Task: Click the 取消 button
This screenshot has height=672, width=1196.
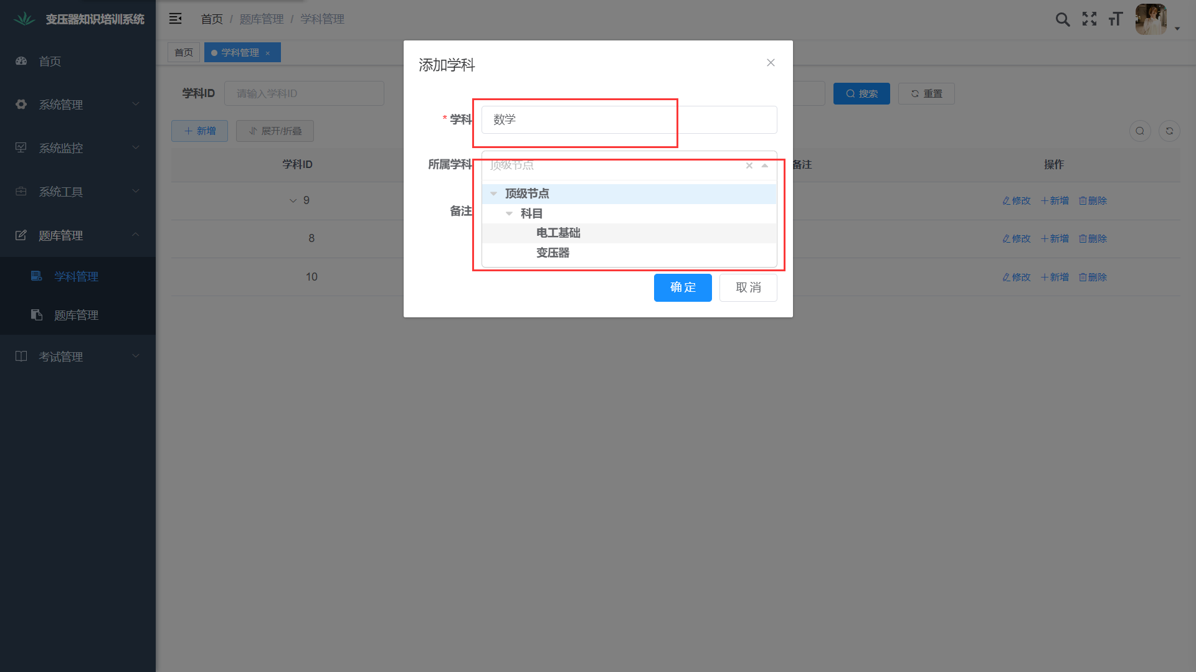Action: pos(748,287)
